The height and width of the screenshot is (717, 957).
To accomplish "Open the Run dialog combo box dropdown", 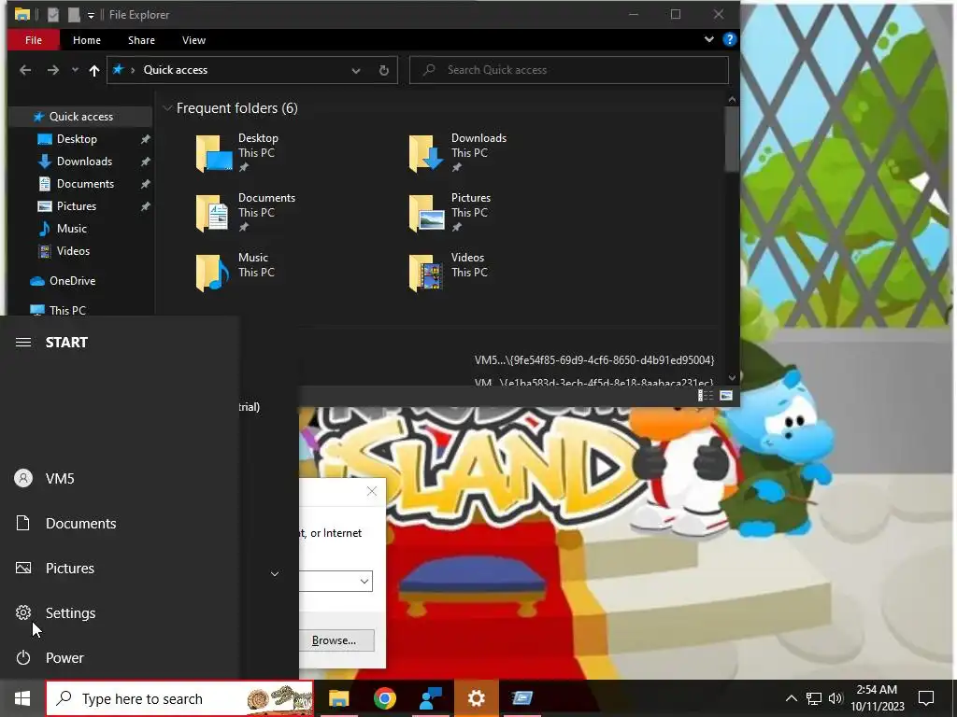I will 364,581.
